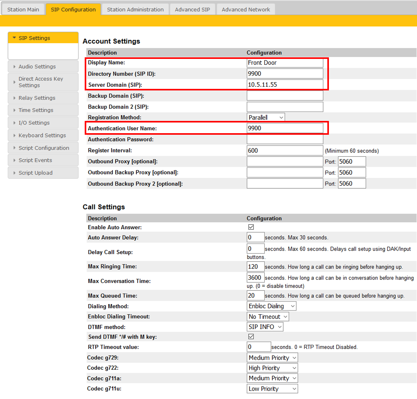The width and height of the screenshot is (417, 399).
Task: Switch to the Advanced SIP tab
Action: pos(192,10)
